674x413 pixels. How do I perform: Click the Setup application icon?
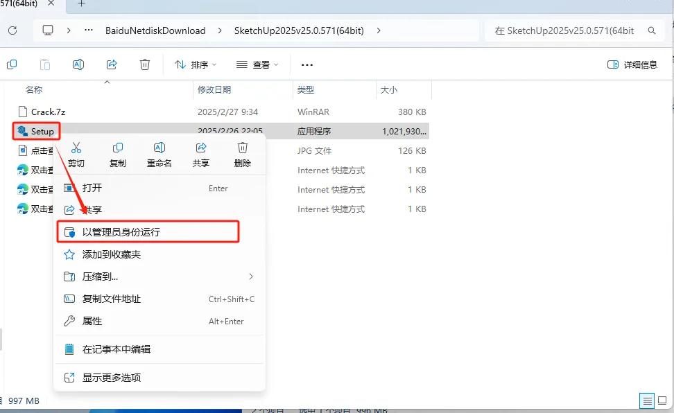point(22,131)
